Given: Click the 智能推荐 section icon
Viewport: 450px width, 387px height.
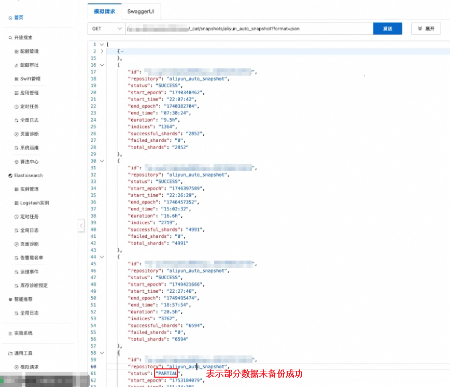Looking at the screenshot, I should [10, 299].
